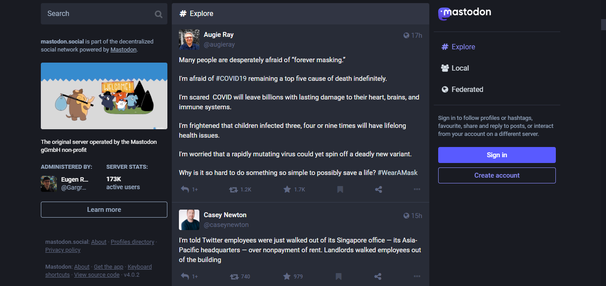Open the 15h post timestamp

click(x=416, y=216)
